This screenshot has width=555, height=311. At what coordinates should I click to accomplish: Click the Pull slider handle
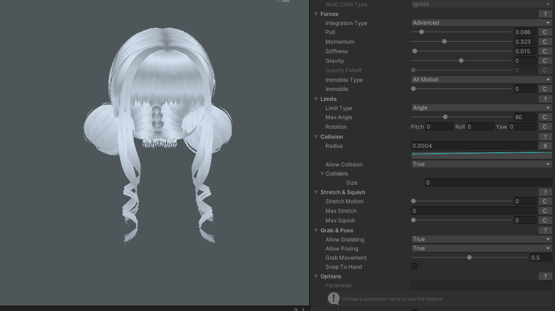pos(422,32)
